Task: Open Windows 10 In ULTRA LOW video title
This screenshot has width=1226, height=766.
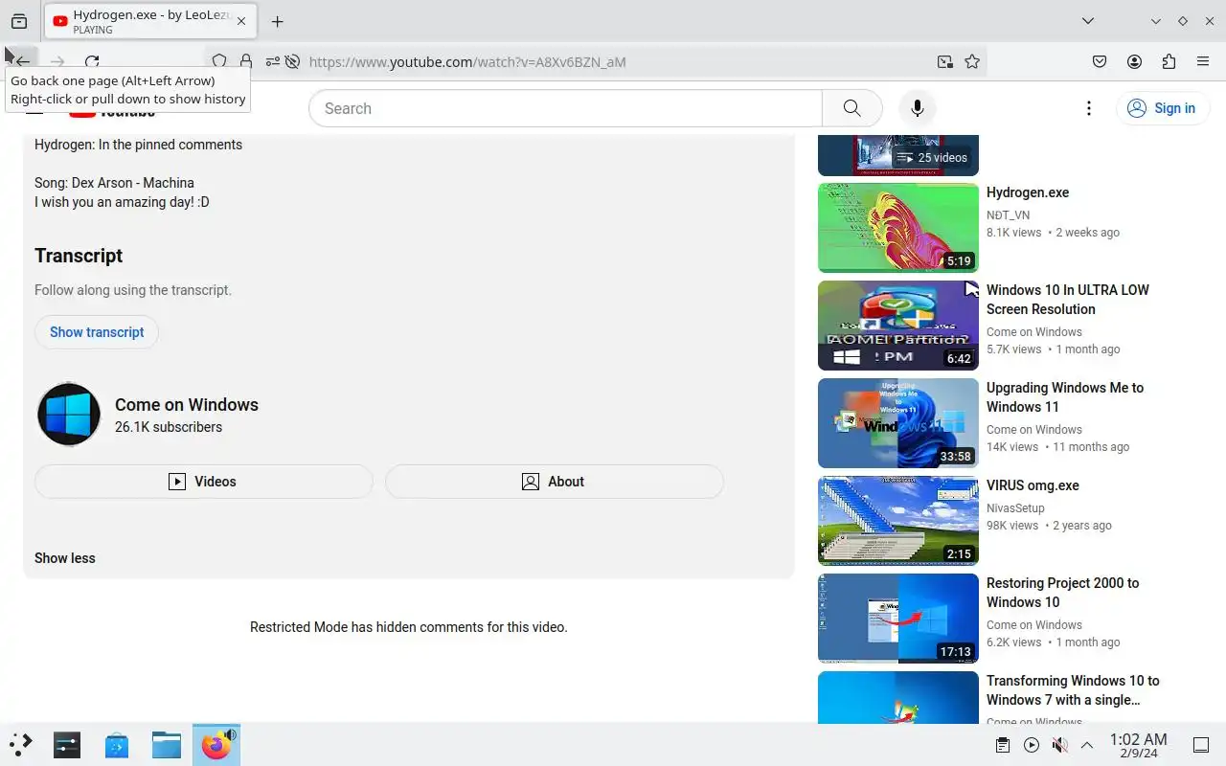Action: click(x=1068, y=300)
